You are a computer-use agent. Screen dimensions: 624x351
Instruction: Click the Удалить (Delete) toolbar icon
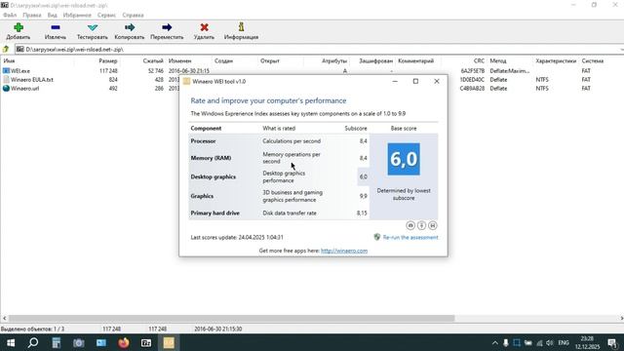(x=204, y=27)
